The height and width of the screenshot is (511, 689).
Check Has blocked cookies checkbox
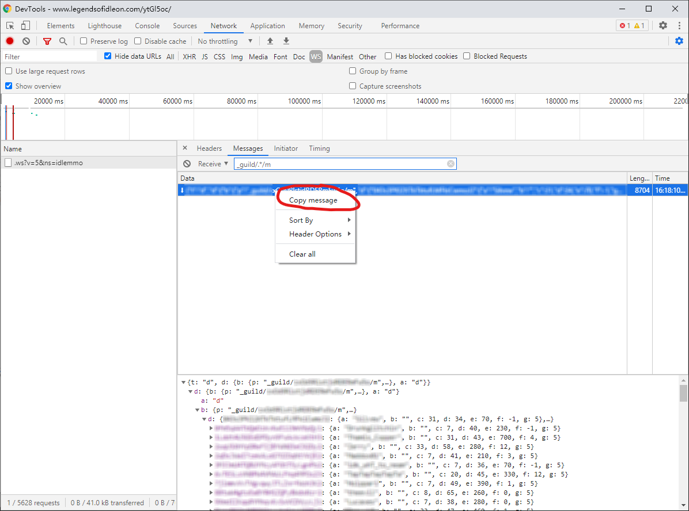click(388, 56)
